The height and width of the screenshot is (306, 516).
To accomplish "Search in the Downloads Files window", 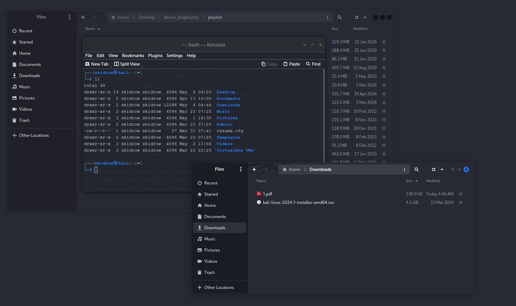I will click(417, 170).
